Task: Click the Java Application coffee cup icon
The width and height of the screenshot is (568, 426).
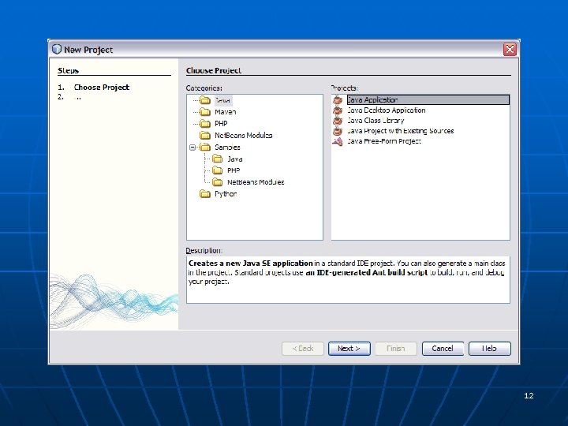Action: pyautogui.click(x=338, y=99)
